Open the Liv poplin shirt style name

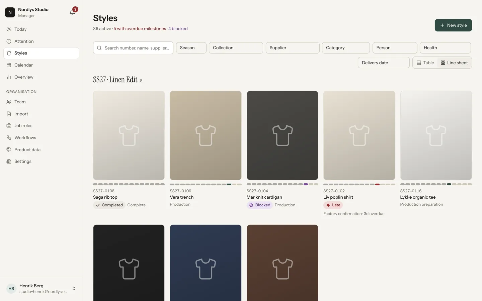[x=338, y=197]
